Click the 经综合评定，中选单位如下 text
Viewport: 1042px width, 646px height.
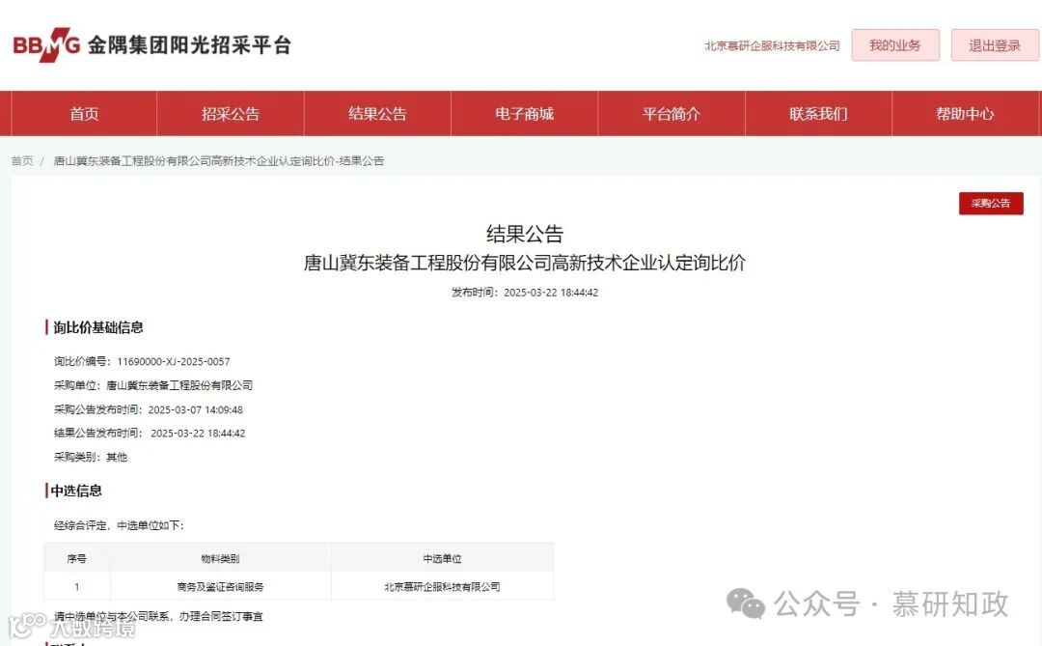pos(119,525)
